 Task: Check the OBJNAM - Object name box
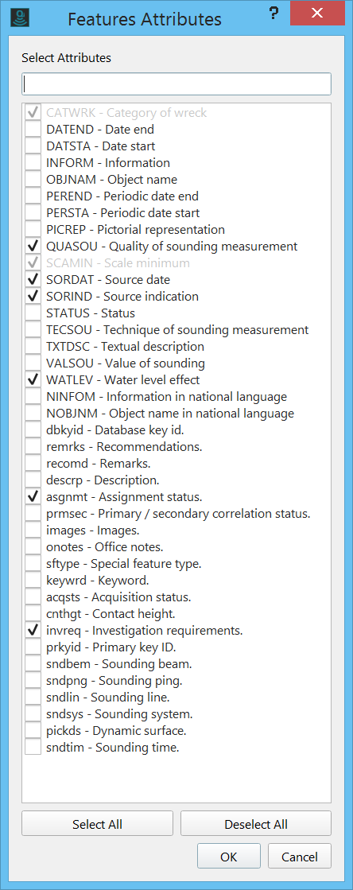click(x=33, y=180)
